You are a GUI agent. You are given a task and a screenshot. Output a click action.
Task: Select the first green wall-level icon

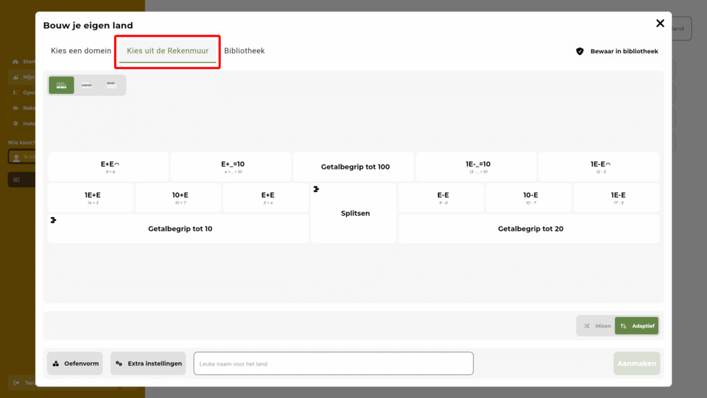click(x=61, y=85)
